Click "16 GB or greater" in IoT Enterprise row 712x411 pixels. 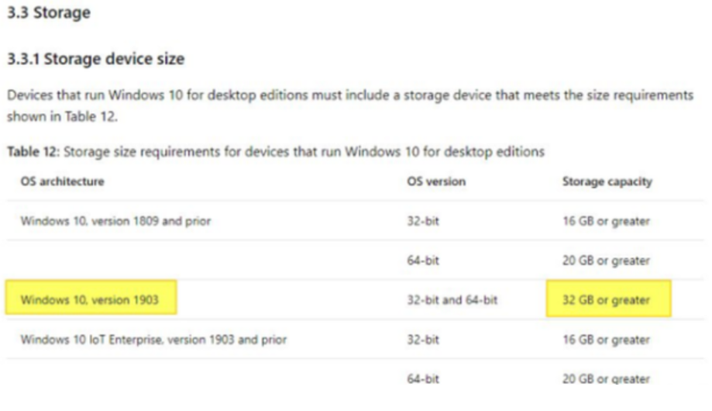coord(606,340)
